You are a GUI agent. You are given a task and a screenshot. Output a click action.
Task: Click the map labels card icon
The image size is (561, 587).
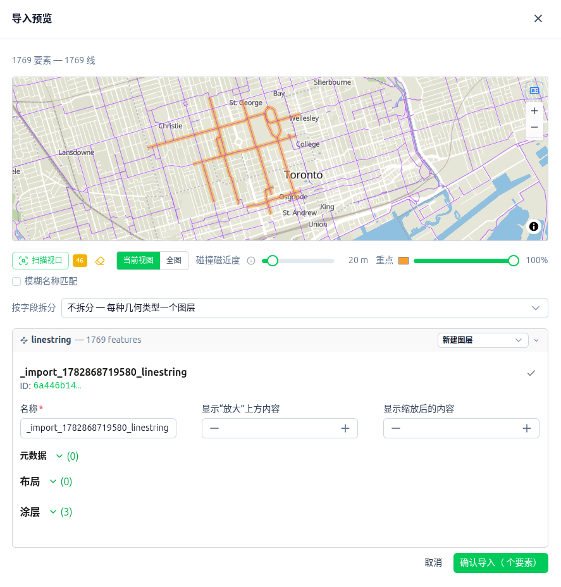[534, 90]
